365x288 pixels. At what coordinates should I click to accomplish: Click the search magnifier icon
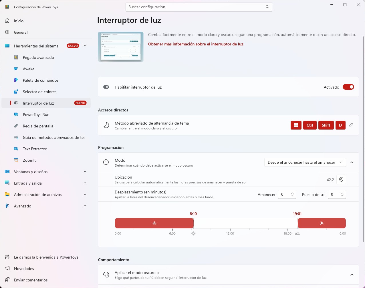267,7
